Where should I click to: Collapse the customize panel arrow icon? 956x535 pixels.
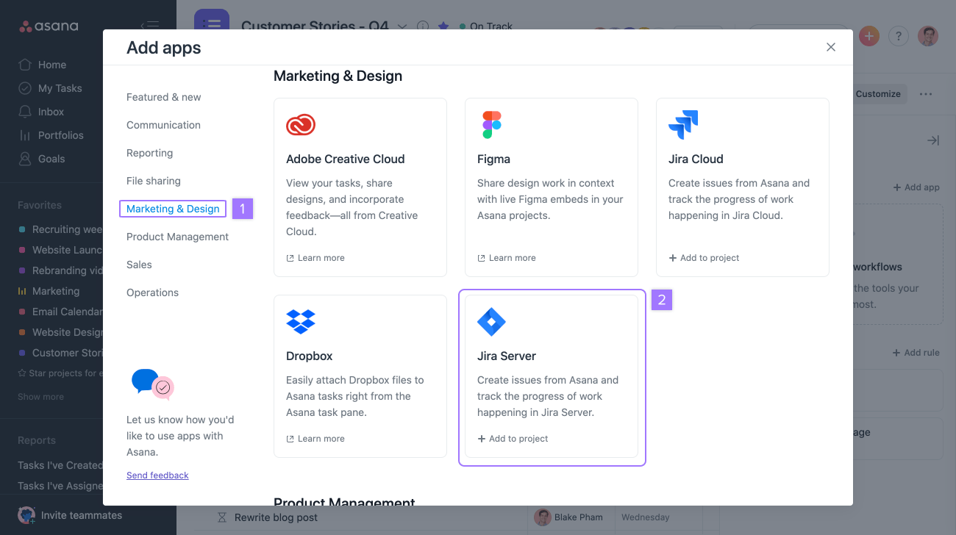click(932, 140)
